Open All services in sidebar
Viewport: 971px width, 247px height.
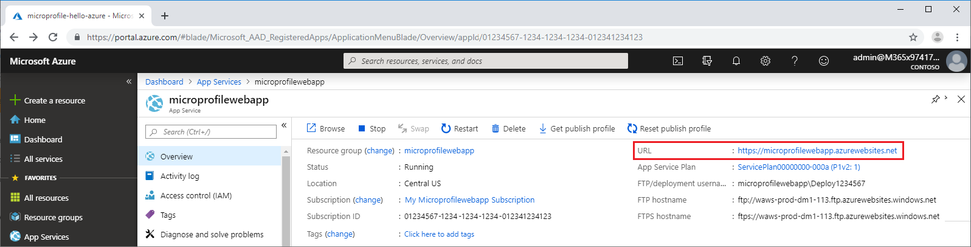(36, 159)
